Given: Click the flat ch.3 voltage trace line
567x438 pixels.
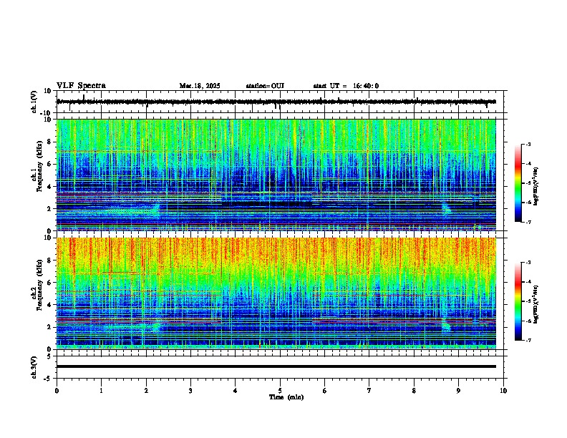Looking at the screenshot, I should coord(276,366).
